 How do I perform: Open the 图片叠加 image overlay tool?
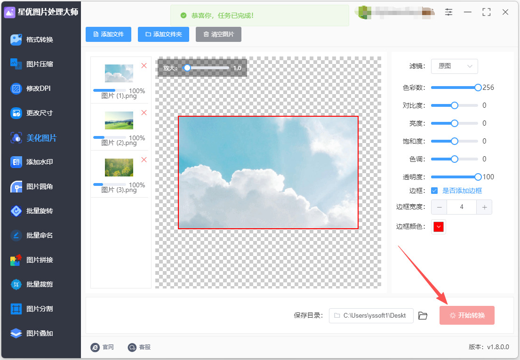[32, 334]
